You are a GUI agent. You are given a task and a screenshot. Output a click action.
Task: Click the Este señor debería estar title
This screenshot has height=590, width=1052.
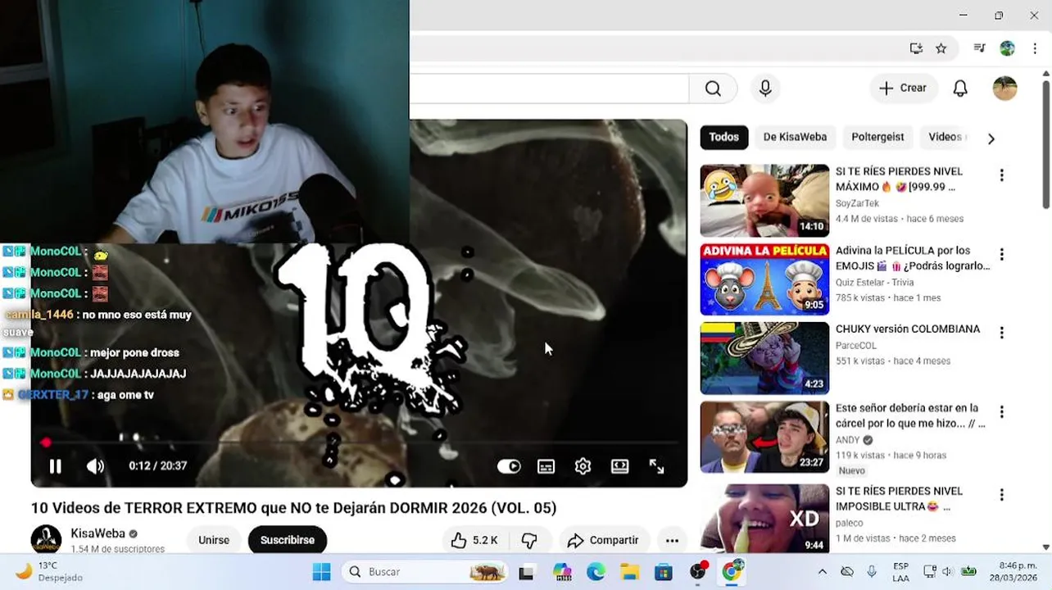pyautogui.click(x=910, y=415)
